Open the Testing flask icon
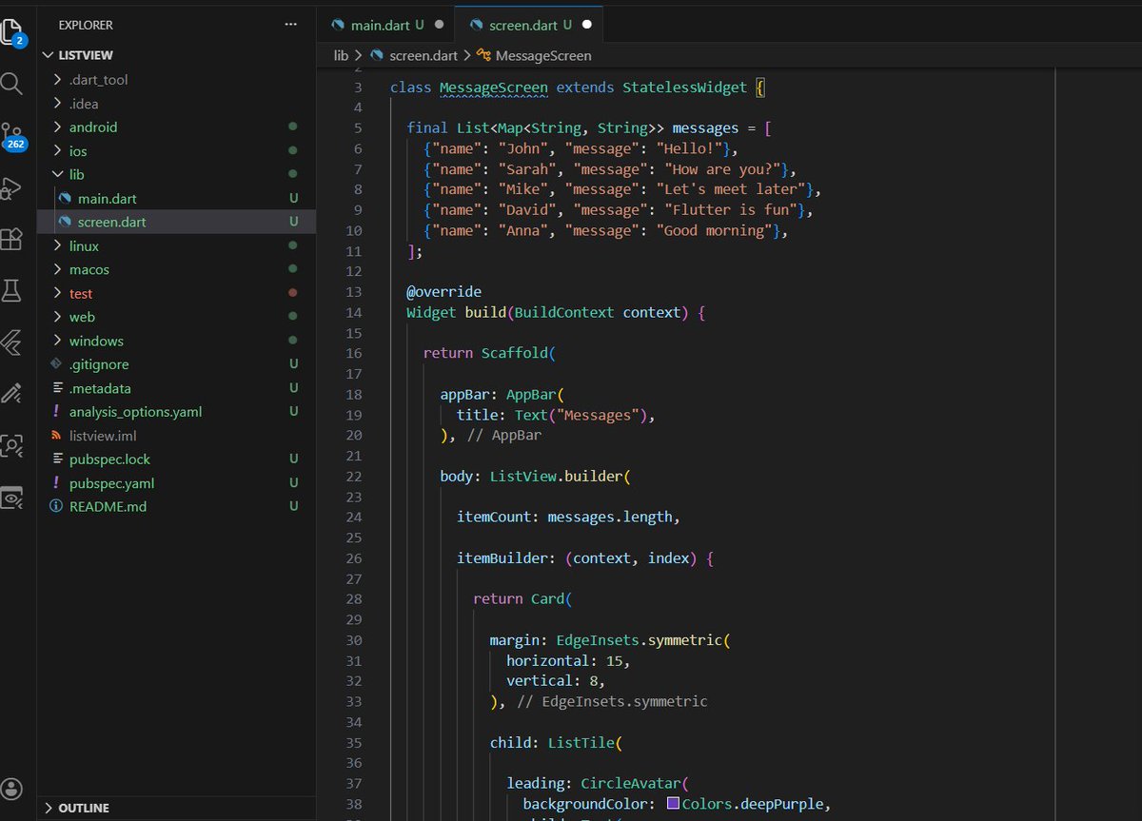This screenshot has width=1142, height=821. (x=11, y=290)
